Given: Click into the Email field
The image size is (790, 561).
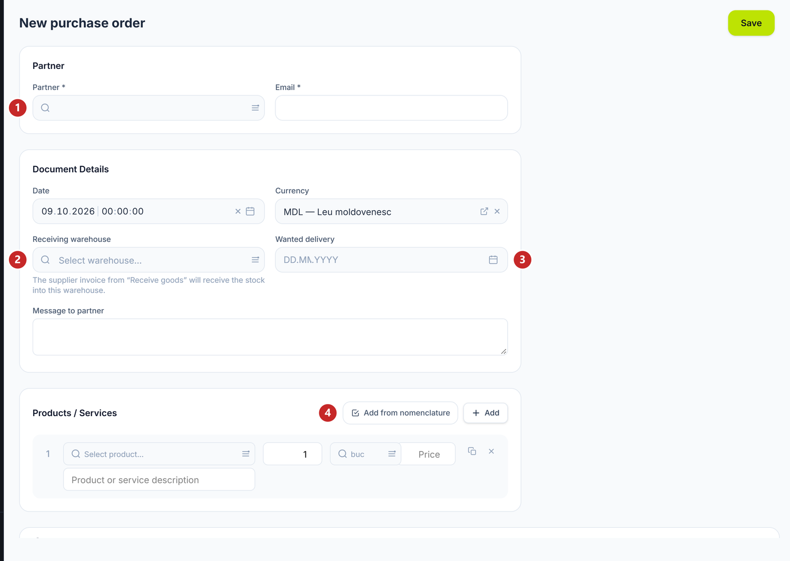Looking at the screenshot, I should point(391,108).
